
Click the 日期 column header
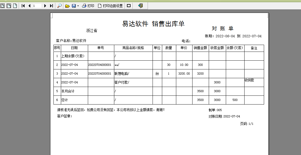(x=74, y=48)
